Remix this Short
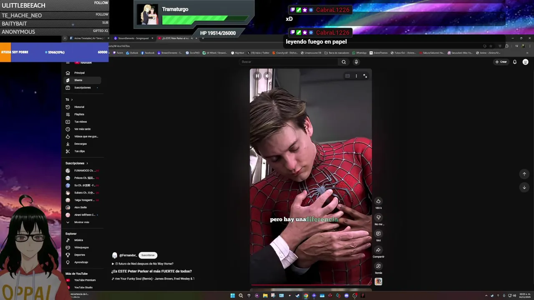 coord(378,266)
